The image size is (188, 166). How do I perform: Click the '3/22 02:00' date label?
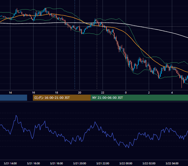click(x=149, y=163)
